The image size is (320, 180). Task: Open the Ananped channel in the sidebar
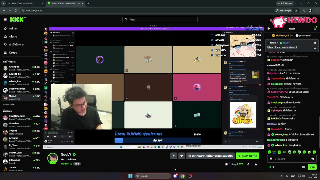pos(21,68)
